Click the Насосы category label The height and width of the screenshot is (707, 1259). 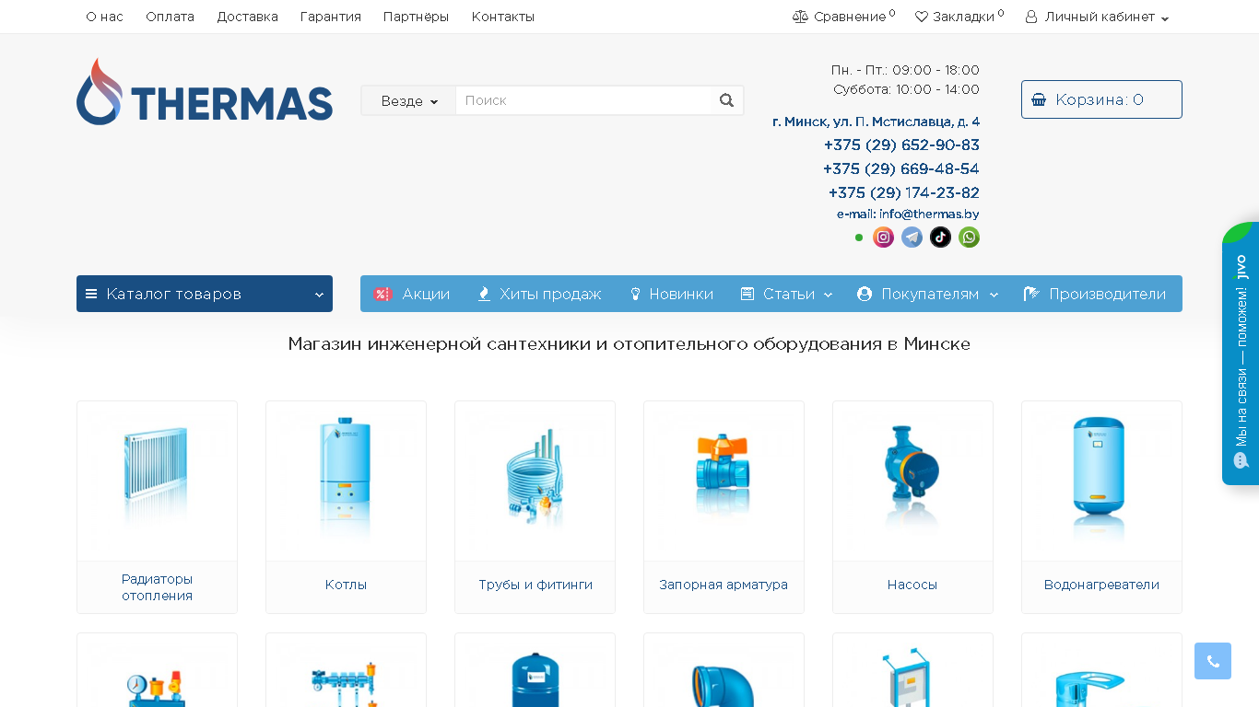[x=912, y=585]
